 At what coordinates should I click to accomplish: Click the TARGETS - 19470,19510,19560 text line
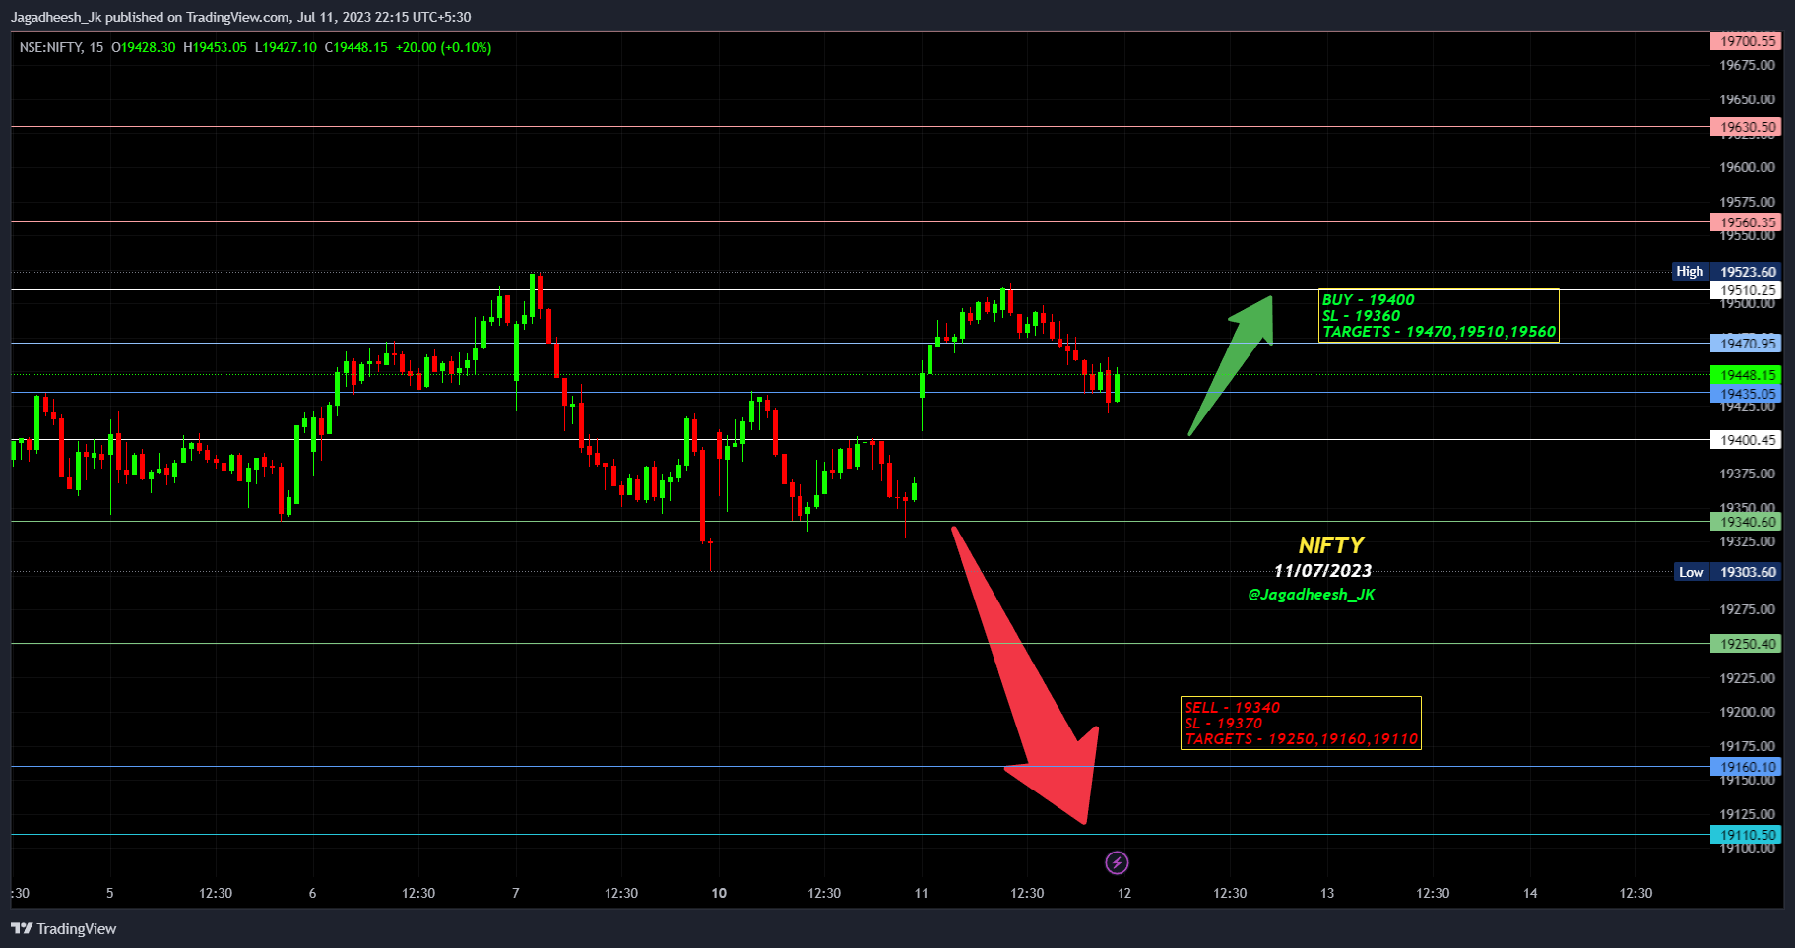point(1439,332)
